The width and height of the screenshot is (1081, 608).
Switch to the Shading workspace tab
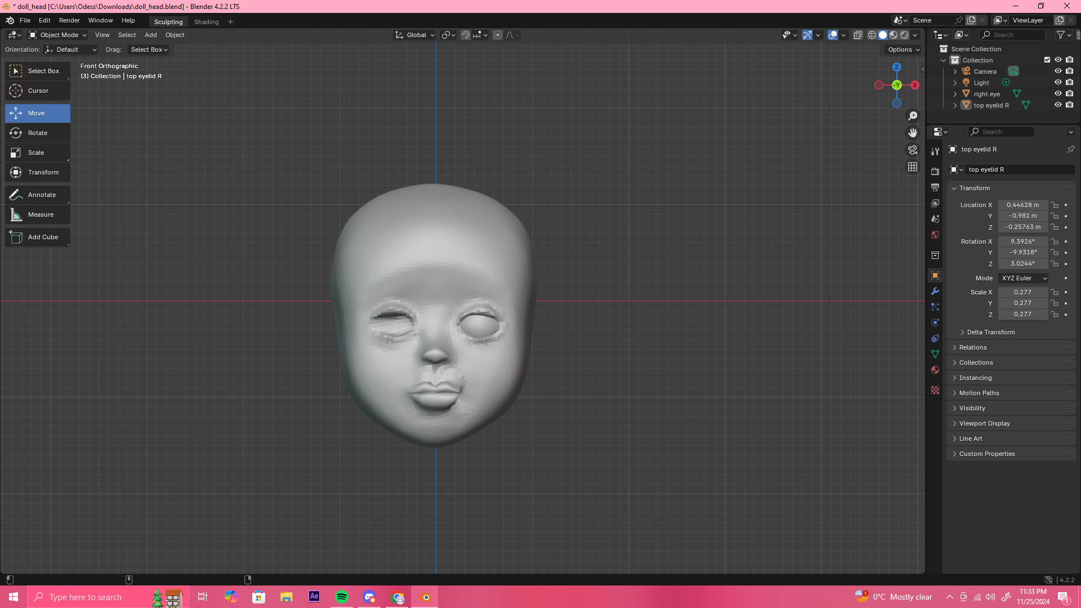(x=206, y=22)
